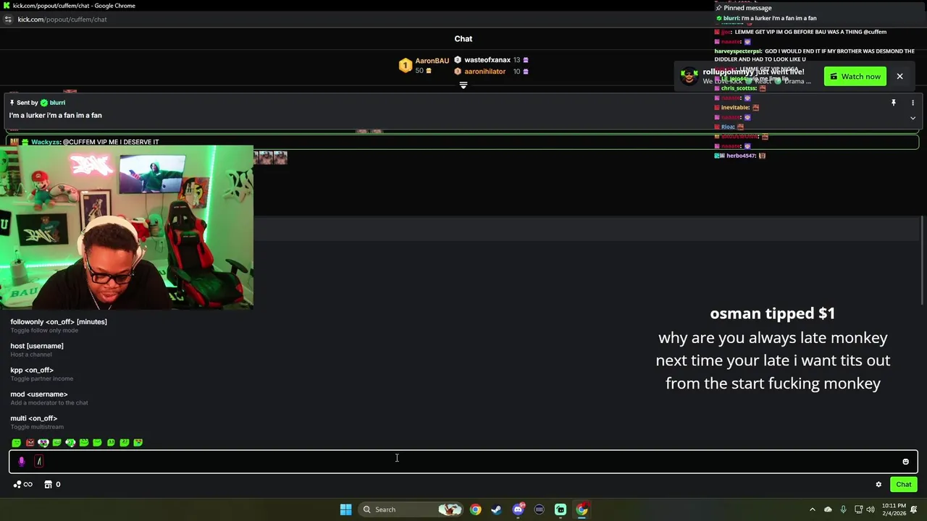The width and height of the screenshot is (927, 521).
Task: Pick the mod <username> command
Action: tap(49, 398)
